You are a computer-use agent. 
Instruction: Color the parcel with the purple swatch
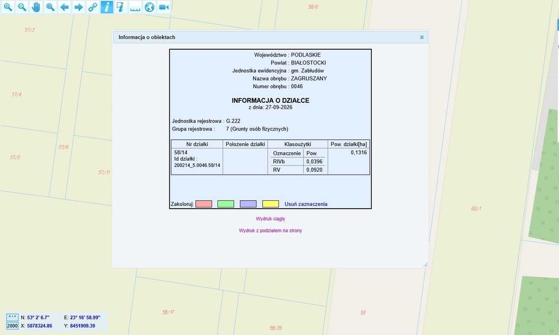point(248,204)
